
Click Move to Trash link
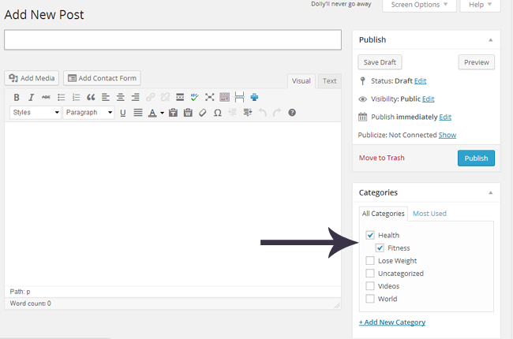point(381,158)
